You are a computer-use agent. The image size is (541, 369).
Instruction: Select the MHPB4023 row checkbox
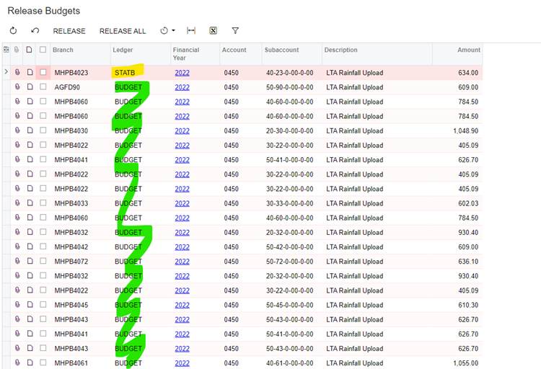click(x=43, y=72)
